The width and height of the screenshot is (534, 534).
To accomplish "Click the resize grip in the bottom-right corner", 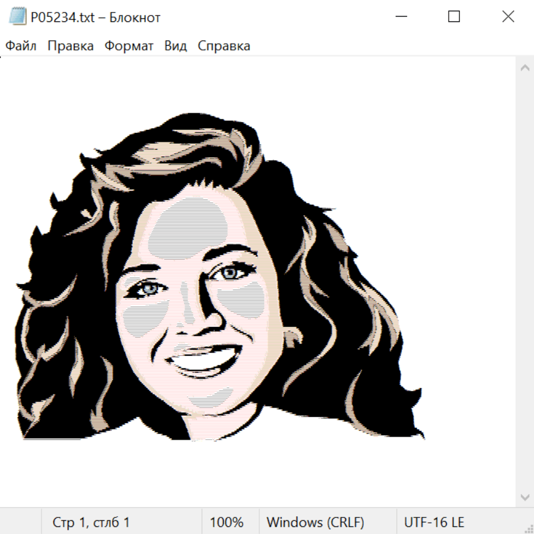I will coord(529,529).
